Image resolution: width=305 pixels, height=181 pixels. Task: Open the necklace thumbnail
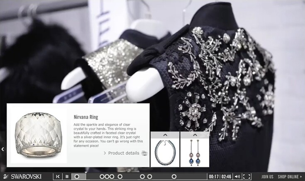point(165,152)
